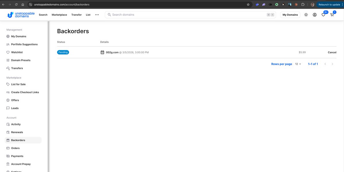Click Relaunch to update button
344x172 pixels.
click(x=329, y=5)
